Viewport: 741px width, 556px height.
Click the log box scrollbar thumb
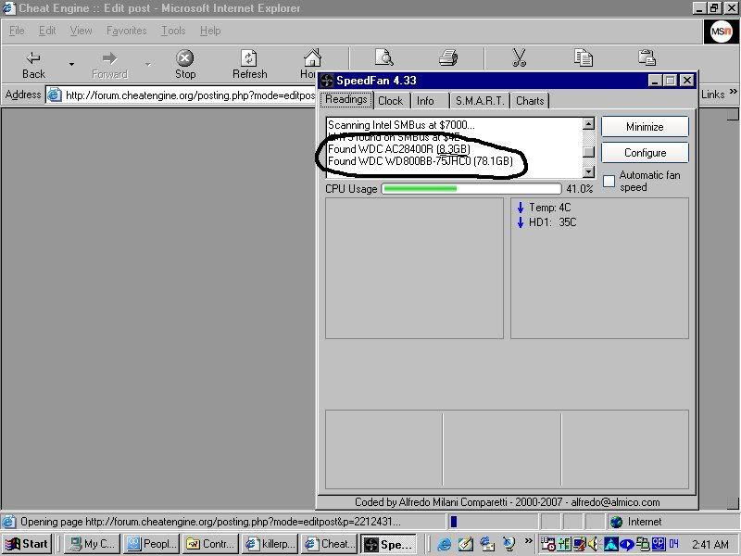(588, 152)
